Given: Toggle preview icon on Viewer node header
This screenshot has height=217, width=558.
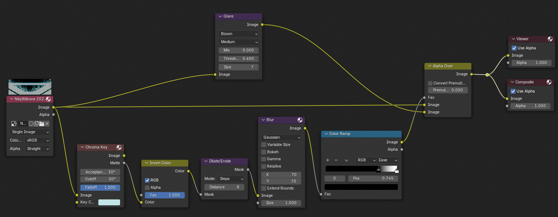Looking at the screenshot, I should coord(550,39).
